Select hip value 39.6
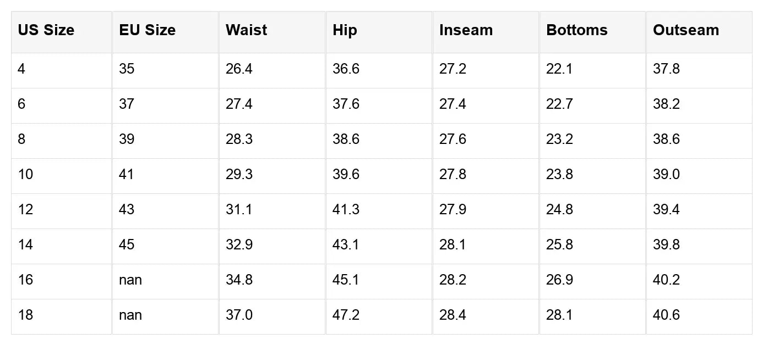 pos(346,175)
